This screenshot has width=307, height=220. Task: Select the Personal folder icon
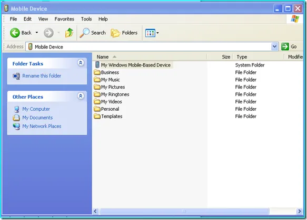pyautogui.click(x=97, y=109)
